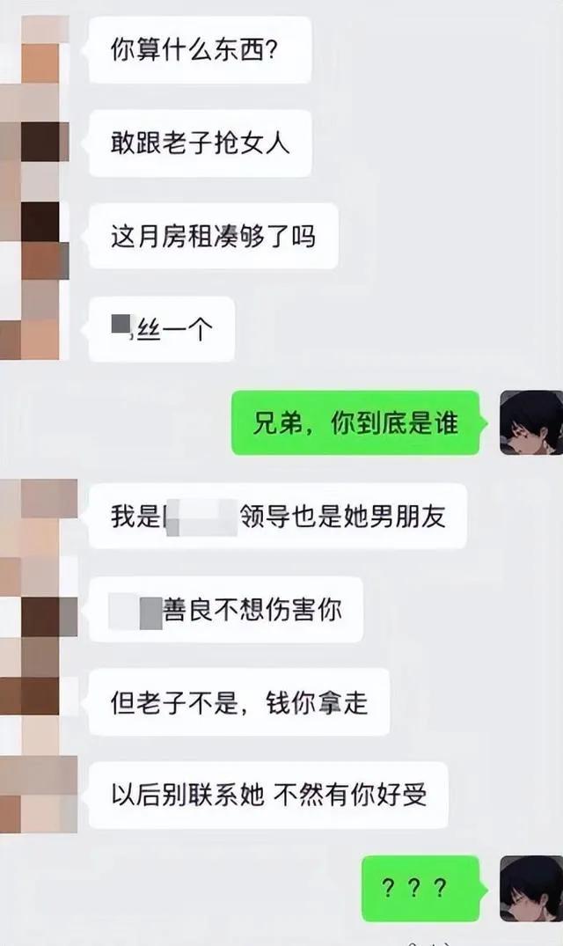Select the bubble 以后别联系她 不然有你好受
Viewport: 563px width, 946px height.
268,796
